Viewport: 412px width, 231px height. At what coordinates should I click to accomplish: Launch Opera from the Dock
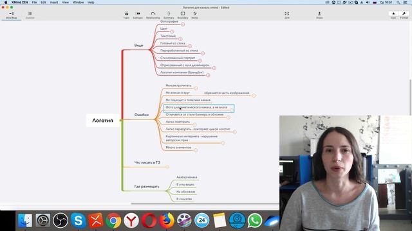149,221
